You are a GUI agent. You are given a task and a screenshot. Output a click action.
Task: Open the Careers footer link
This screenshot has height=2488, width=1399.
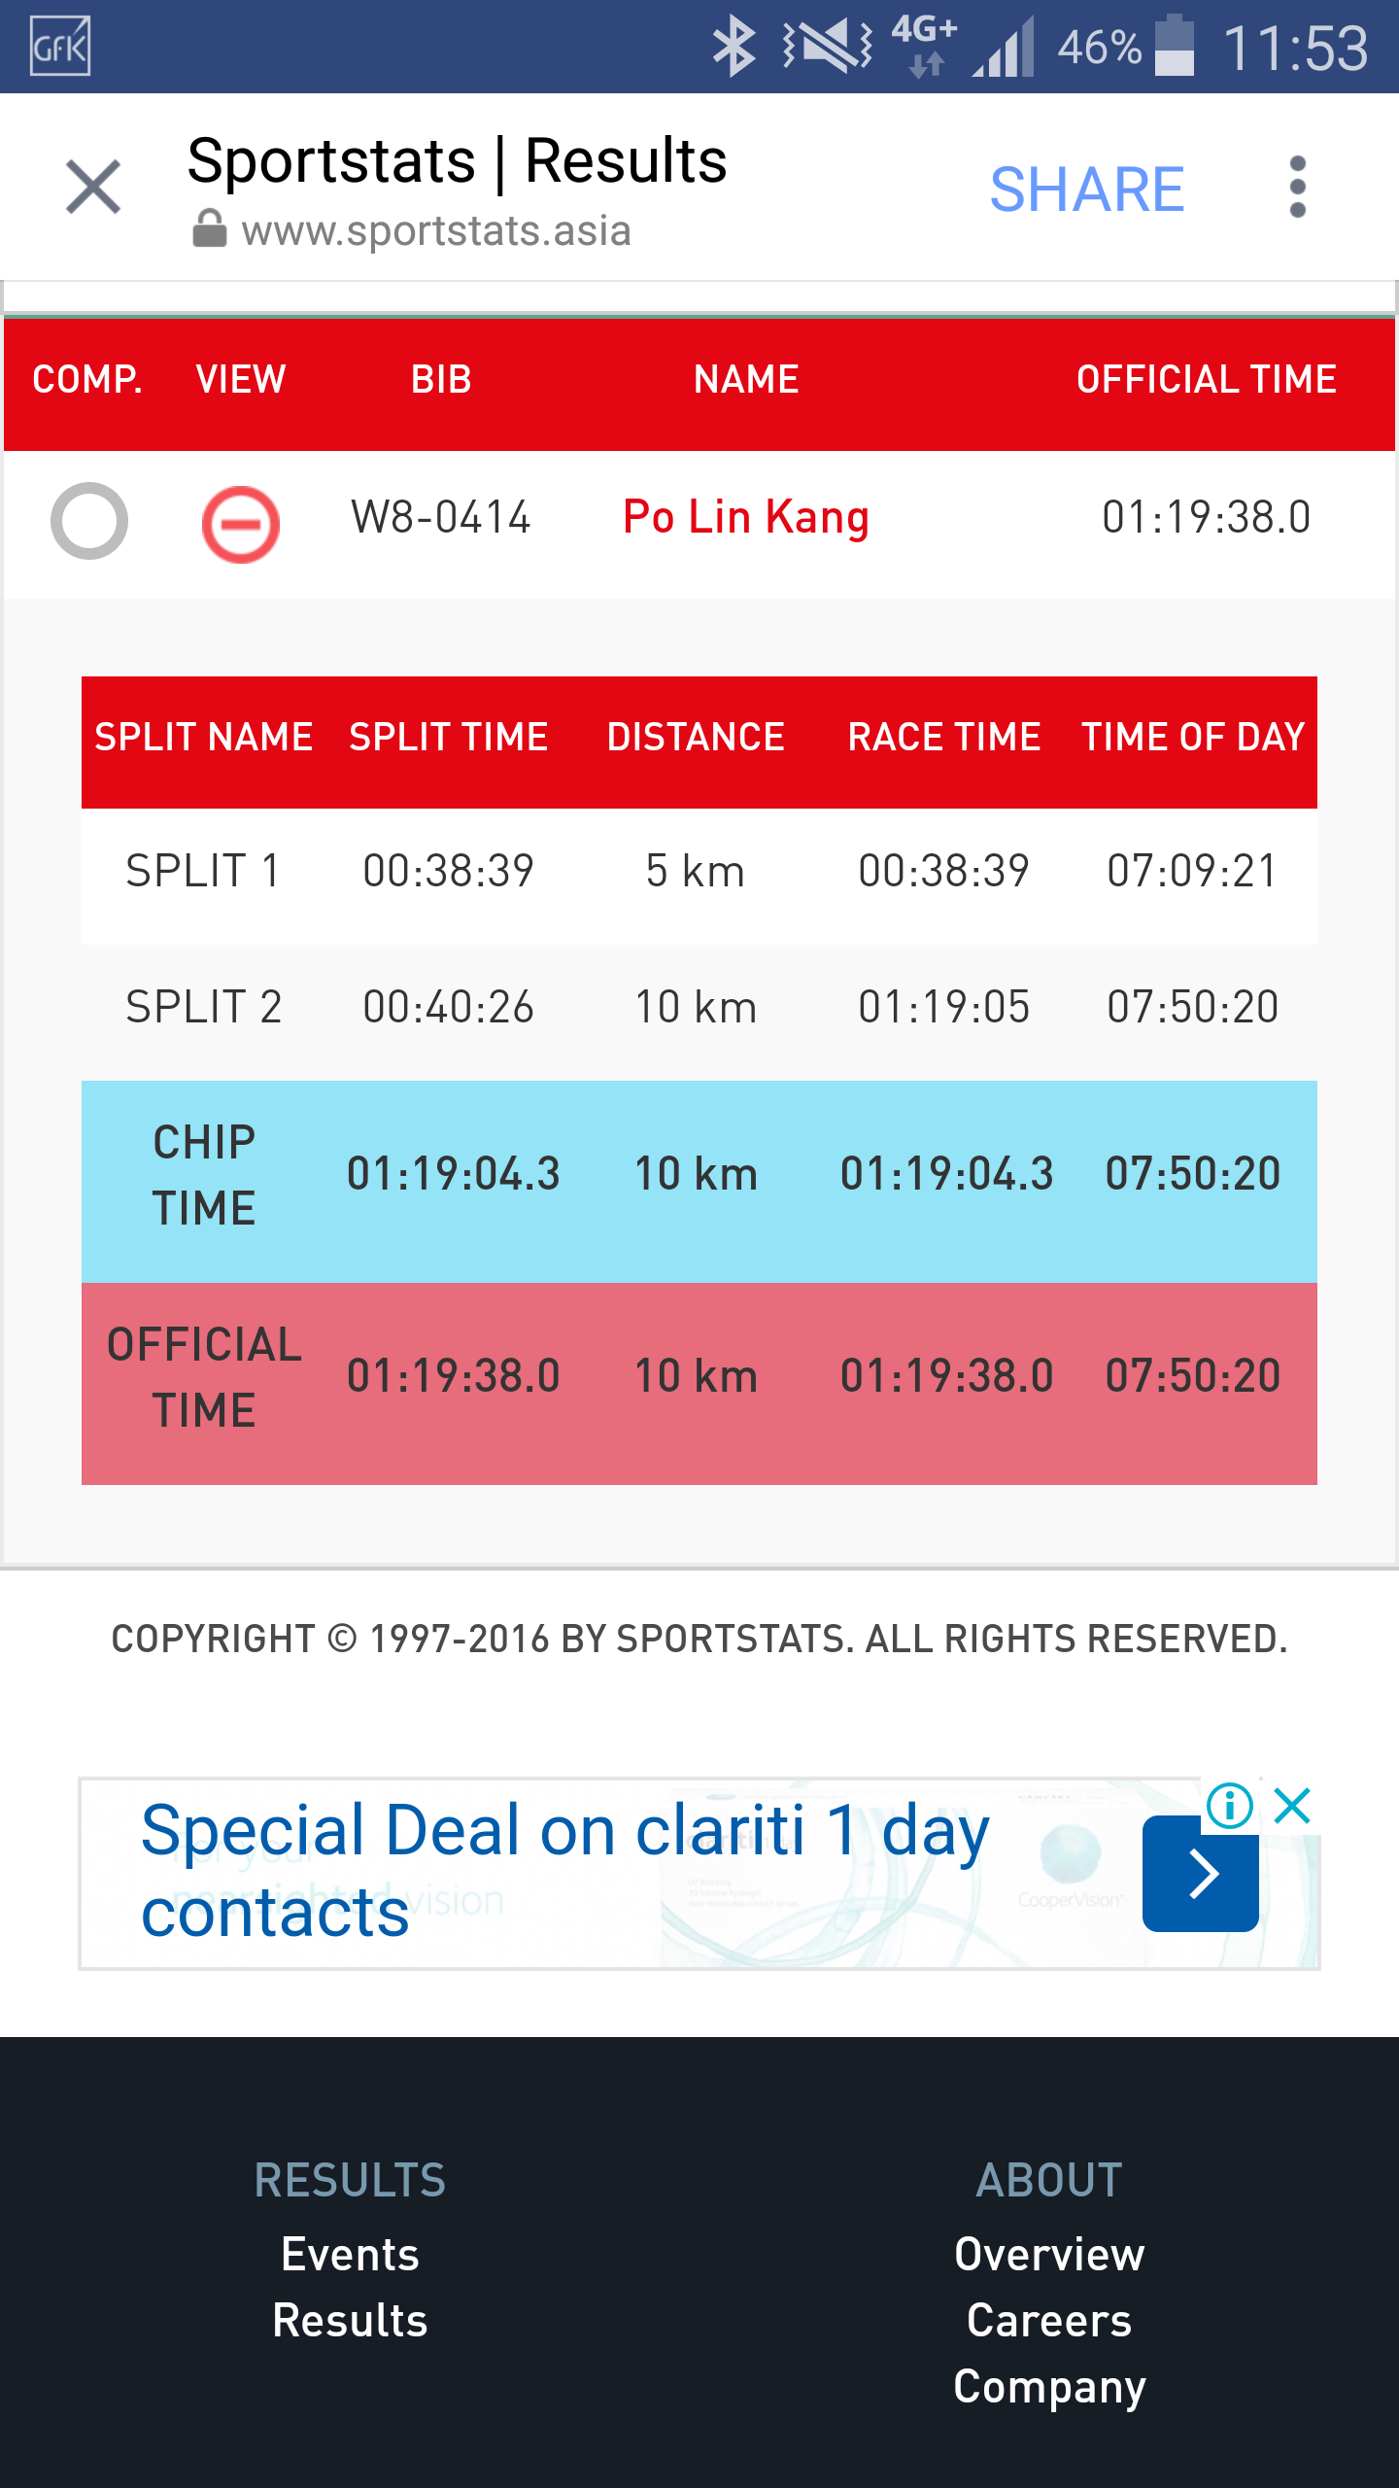1049,2321
